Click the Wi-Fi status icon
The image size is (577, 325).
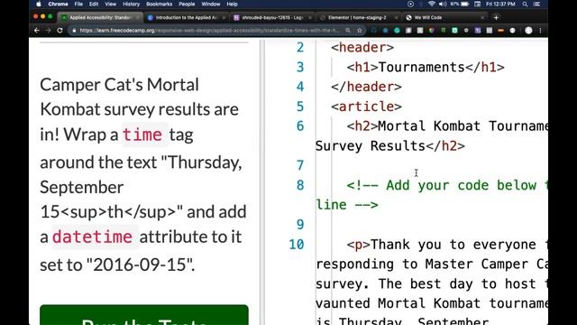point(431,4)
